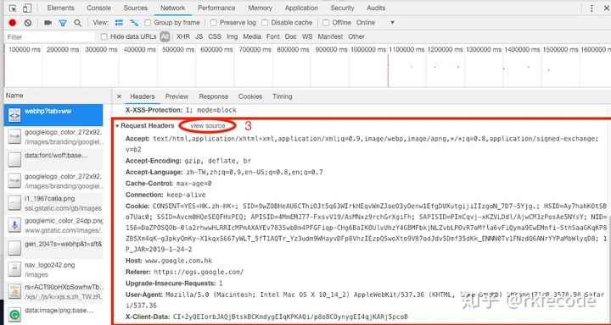This screenshot has height=325, width=611.
Task: Filter requests by JS
Action: [199, 37]
